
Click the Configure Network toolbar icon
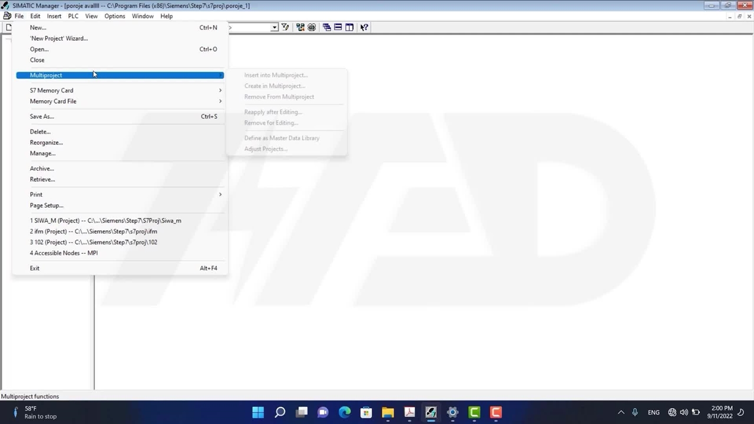click(300, 27)
